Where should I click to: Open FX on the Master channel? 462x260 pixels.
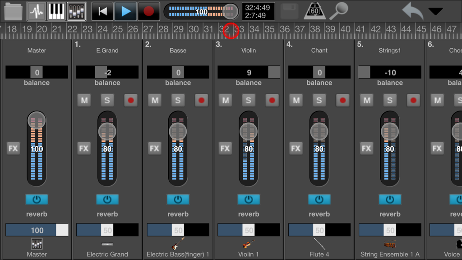(13, 148)
